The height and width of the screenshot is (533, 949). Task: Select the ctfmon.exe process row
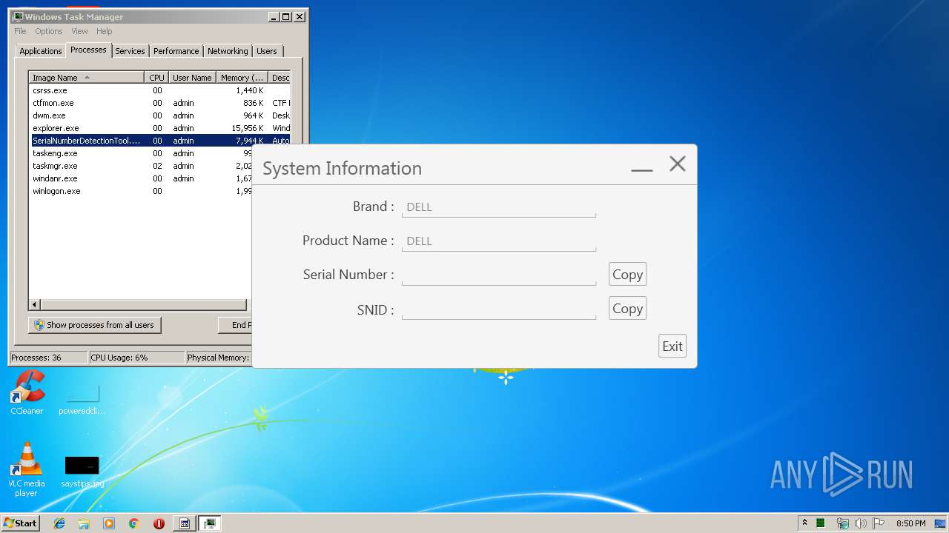coord(159,103)
